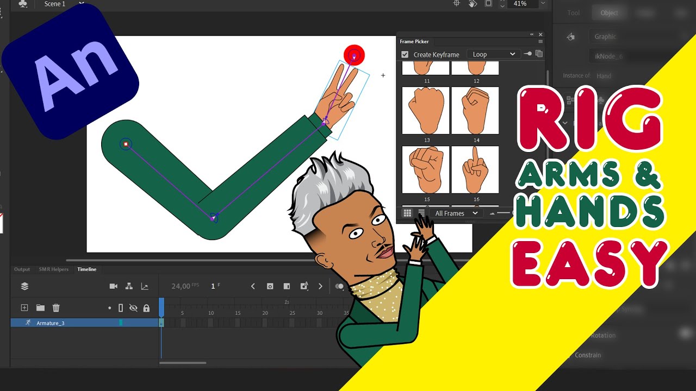Image resolution: width=696 pixels, height=391 pixels.
Task: Pick fist frame 15 thumbnail
Action: click(426, 170)
